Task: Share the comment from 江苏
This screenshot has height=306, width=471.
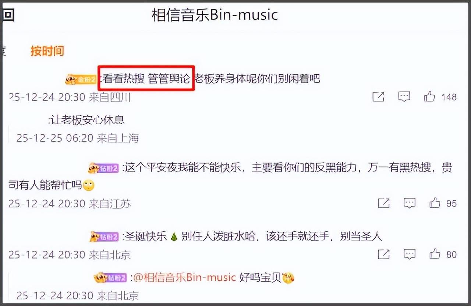Action: 384,203
